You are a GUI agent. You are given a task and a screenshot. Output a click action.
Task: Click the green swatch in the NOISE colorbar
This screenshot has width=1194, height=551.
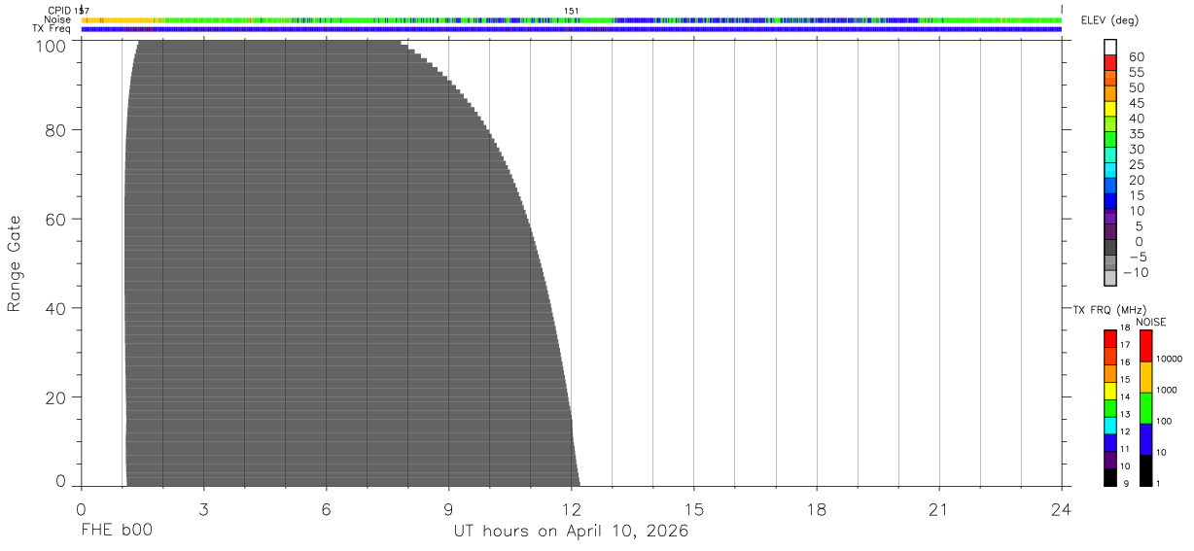tap(1144, 408)
